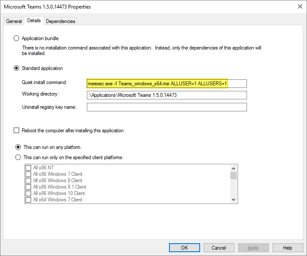Image resolution: width=307 pixels, height=256 pixels.
Task: Close the Properties dialog window
Action: coord(298,7)
